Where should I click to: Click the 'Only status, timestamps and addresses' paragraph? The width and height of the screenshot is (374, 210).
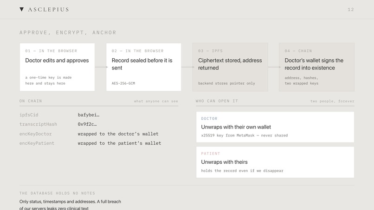[x=70, y=204]
